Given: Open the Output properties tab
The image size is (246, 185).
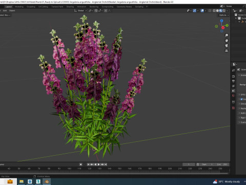Looking at the screenshot, I should click(x=233, y=81).
